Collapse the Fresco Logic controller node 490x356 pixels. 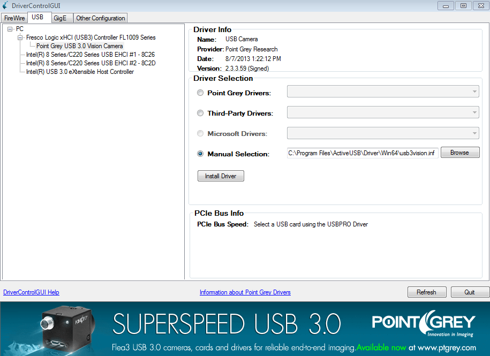20,38
